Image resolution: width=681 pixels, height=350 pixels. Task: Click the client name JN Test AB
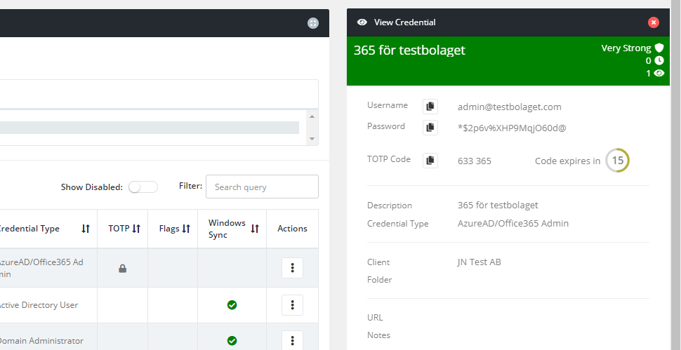tap(479, 262)
